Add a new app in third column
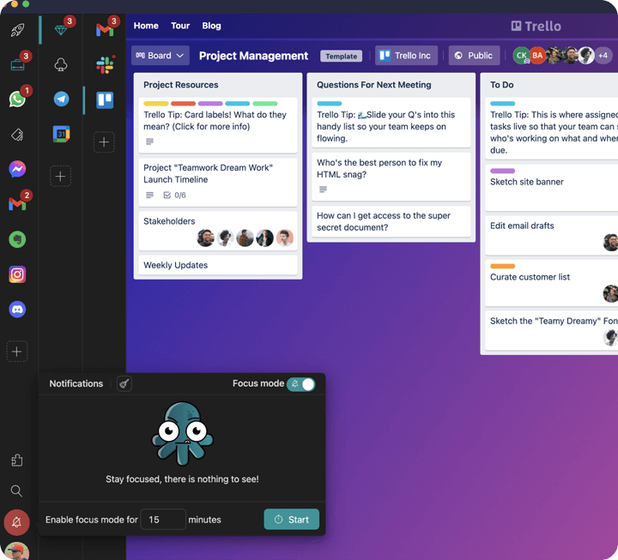Image resolution: width=618 pixels, height=560 pixels. (104, 142)
